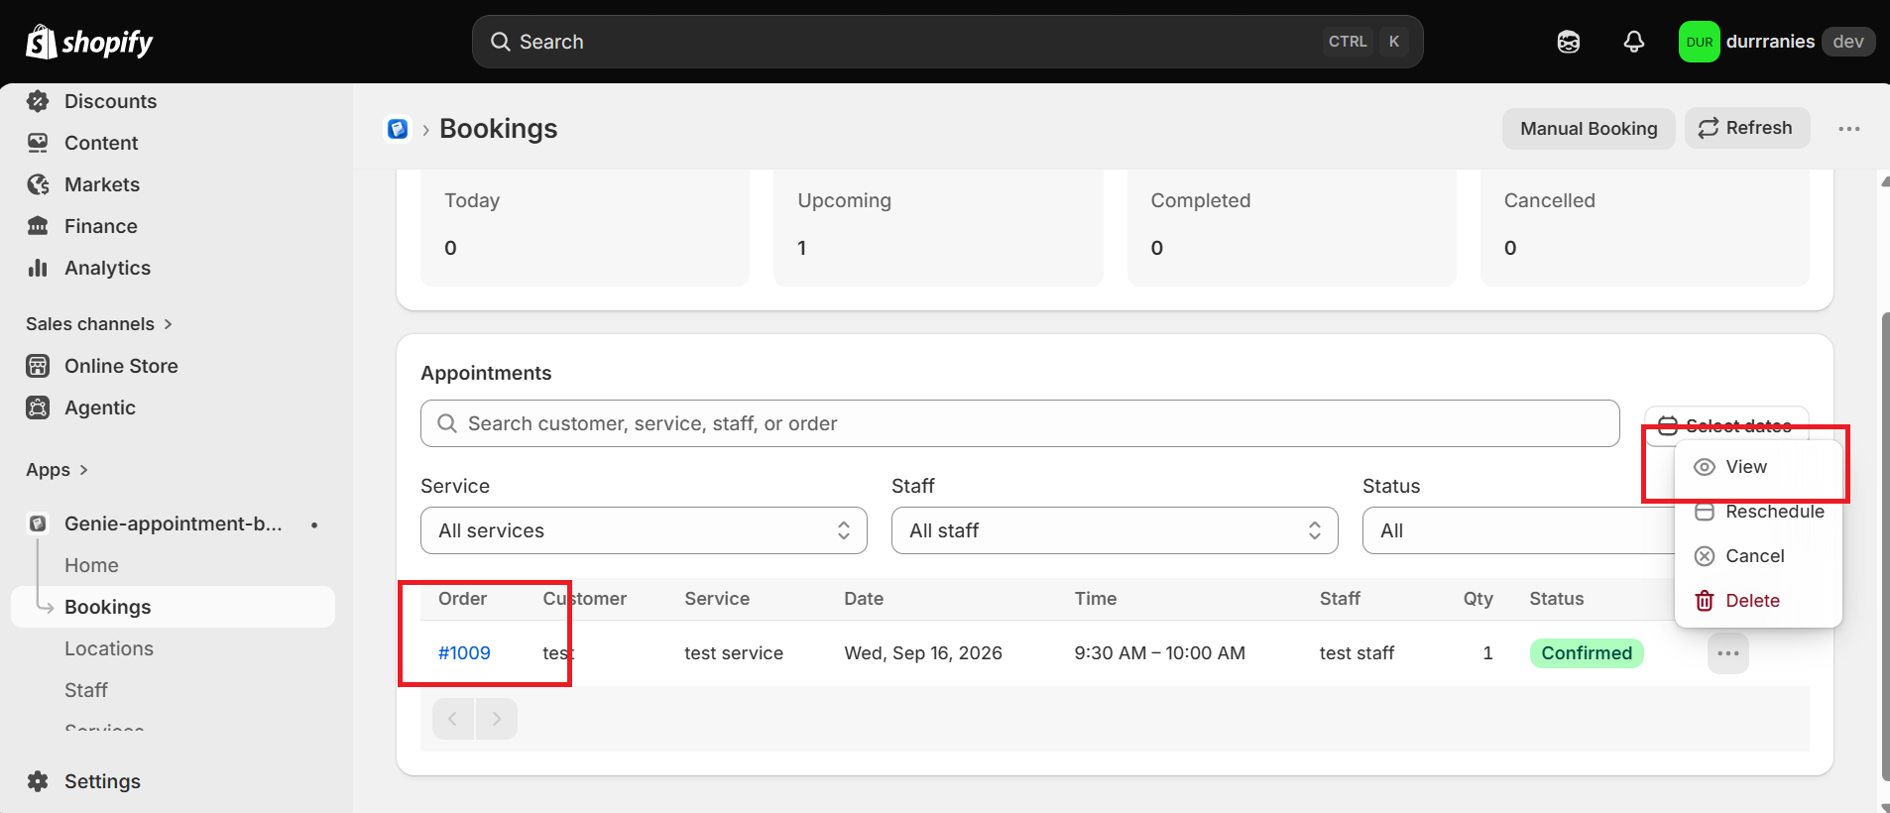Expand the Apps section

coord(58,470)
